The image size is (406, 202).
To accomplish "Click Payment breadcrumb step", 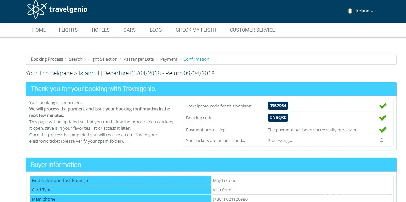I will pos(169,59).
